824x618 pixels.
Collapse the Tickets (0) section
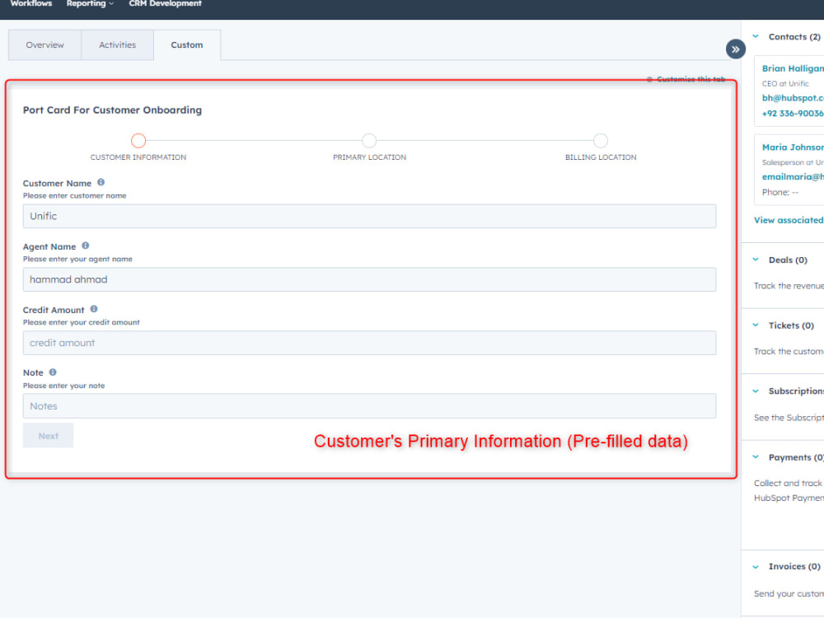[755, 325]
